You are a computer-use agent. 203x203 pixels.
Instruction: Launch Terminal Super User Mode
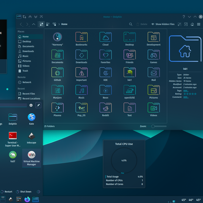coord(13,139)
